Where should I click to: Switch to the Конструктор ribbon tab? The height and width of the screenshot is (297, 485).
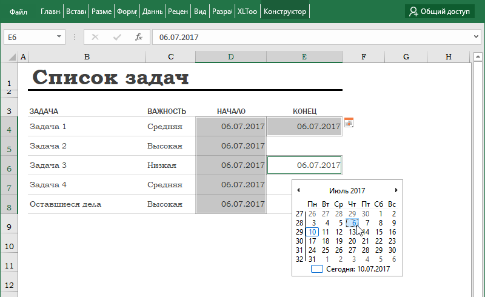click(285, 12)
